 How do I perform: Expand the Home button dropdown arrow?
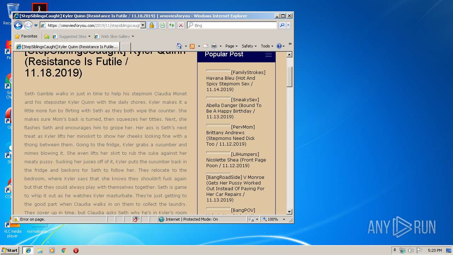(x=185, y=46)
